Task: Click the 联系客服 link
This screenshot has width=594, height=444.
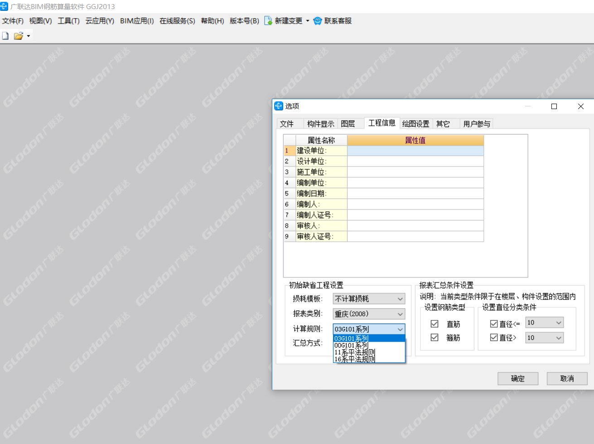Action: coord(338,21)
